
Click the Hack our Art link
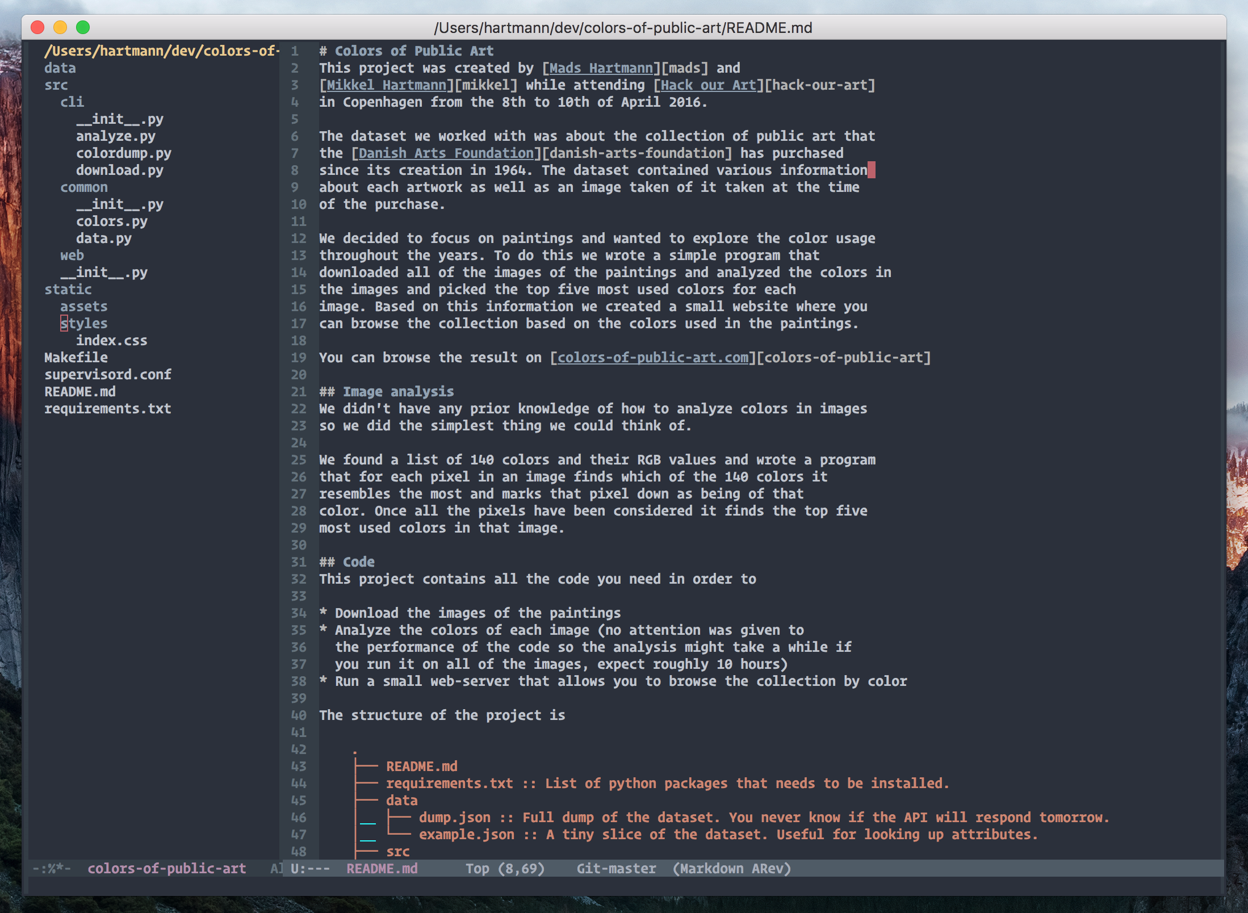pyautogui.click(x=708, y=85)
